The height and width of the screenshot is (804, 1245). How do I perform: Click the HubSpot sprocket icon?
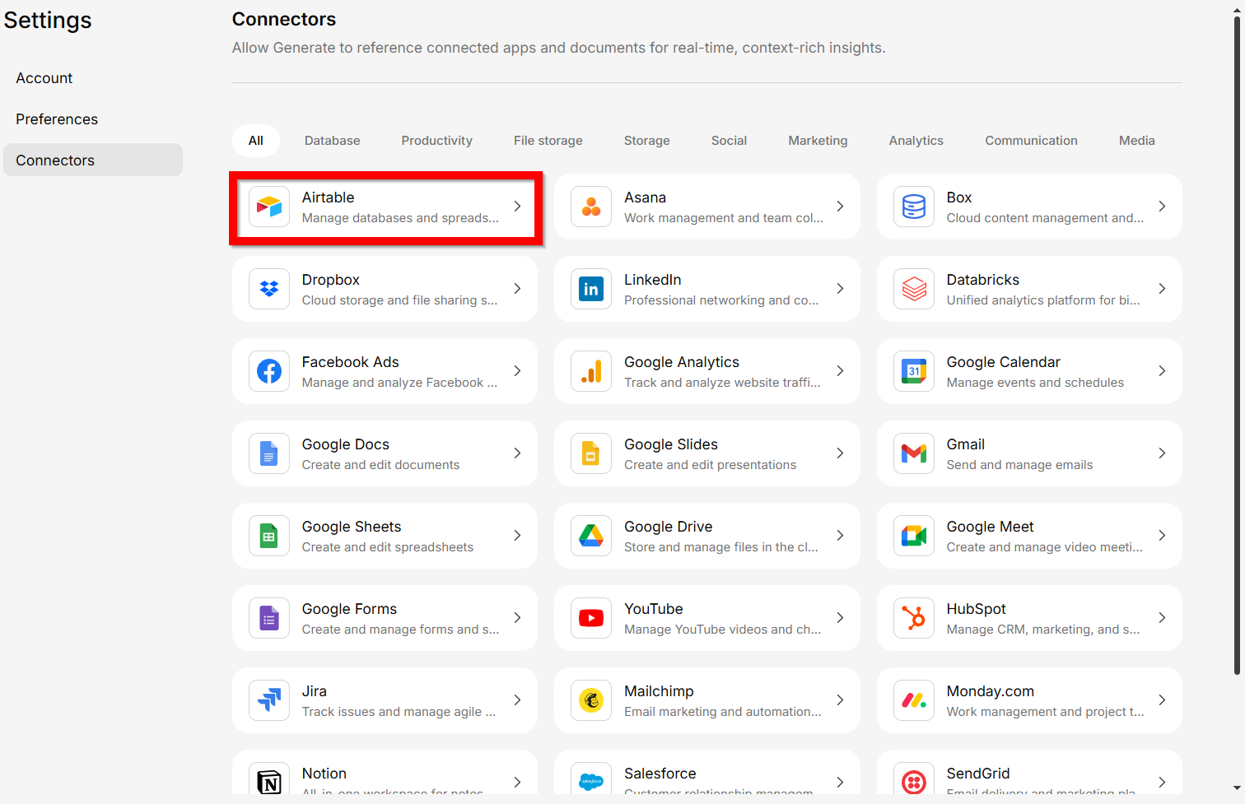coord(914,618)
